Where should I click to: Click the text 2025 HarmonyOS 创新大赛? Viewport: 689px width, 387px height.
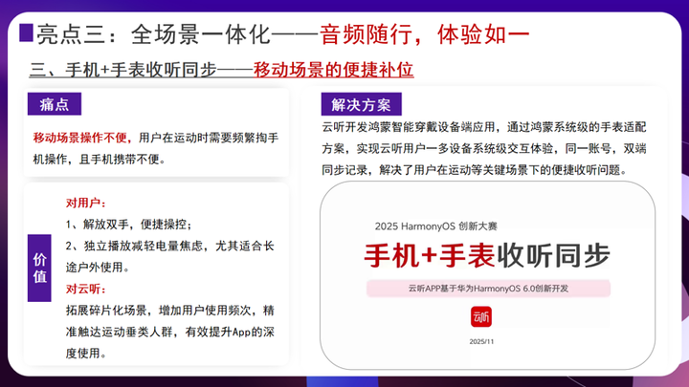coord(436,226)
